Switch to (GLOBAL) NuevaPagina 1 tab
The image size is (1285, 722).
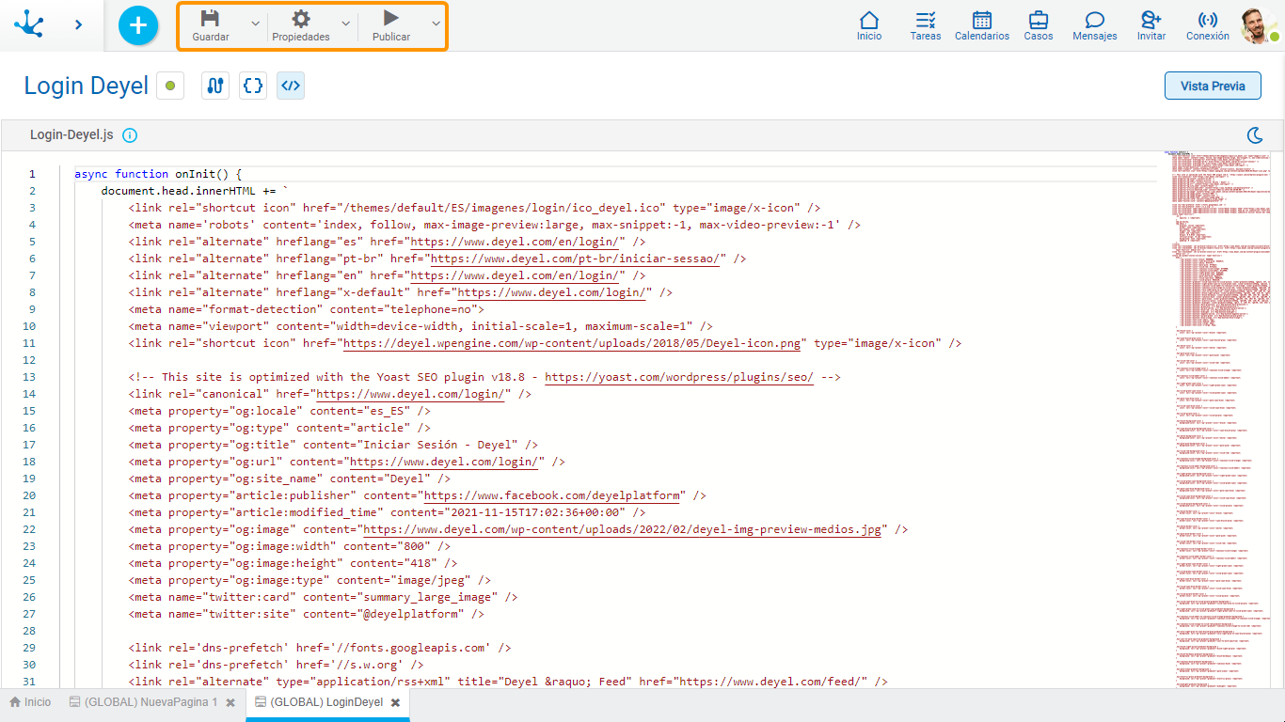[x=142, y=702]
